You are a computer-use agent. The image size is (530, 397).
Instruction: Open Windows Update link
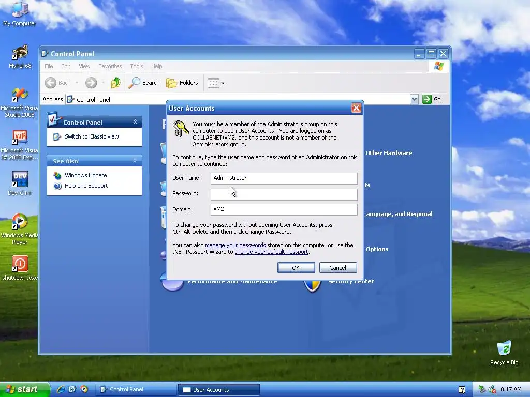(85, 175)
